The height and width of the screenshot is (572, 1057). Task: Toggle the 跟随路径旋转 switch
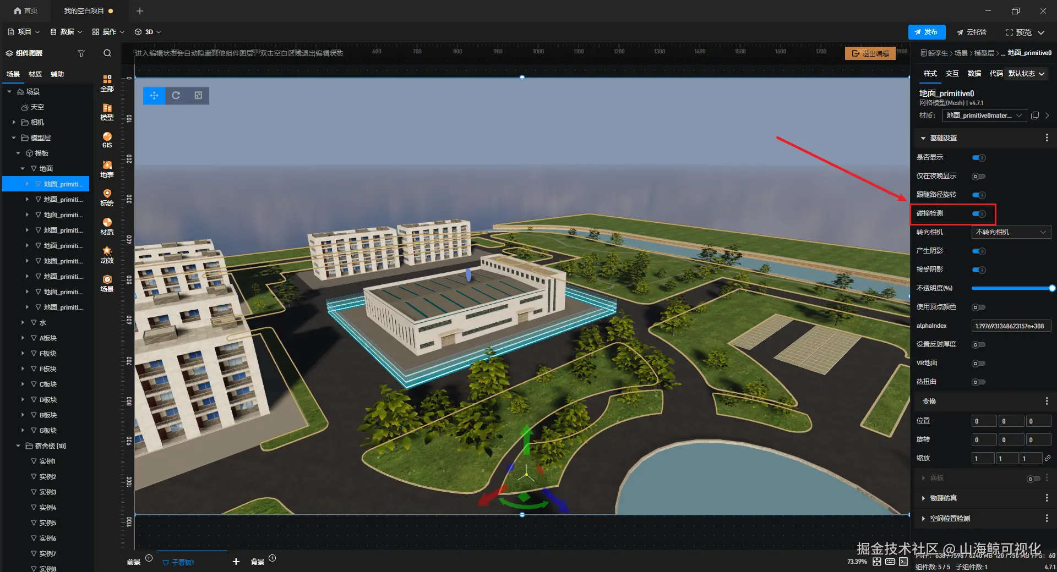click(x=979, y=195)
